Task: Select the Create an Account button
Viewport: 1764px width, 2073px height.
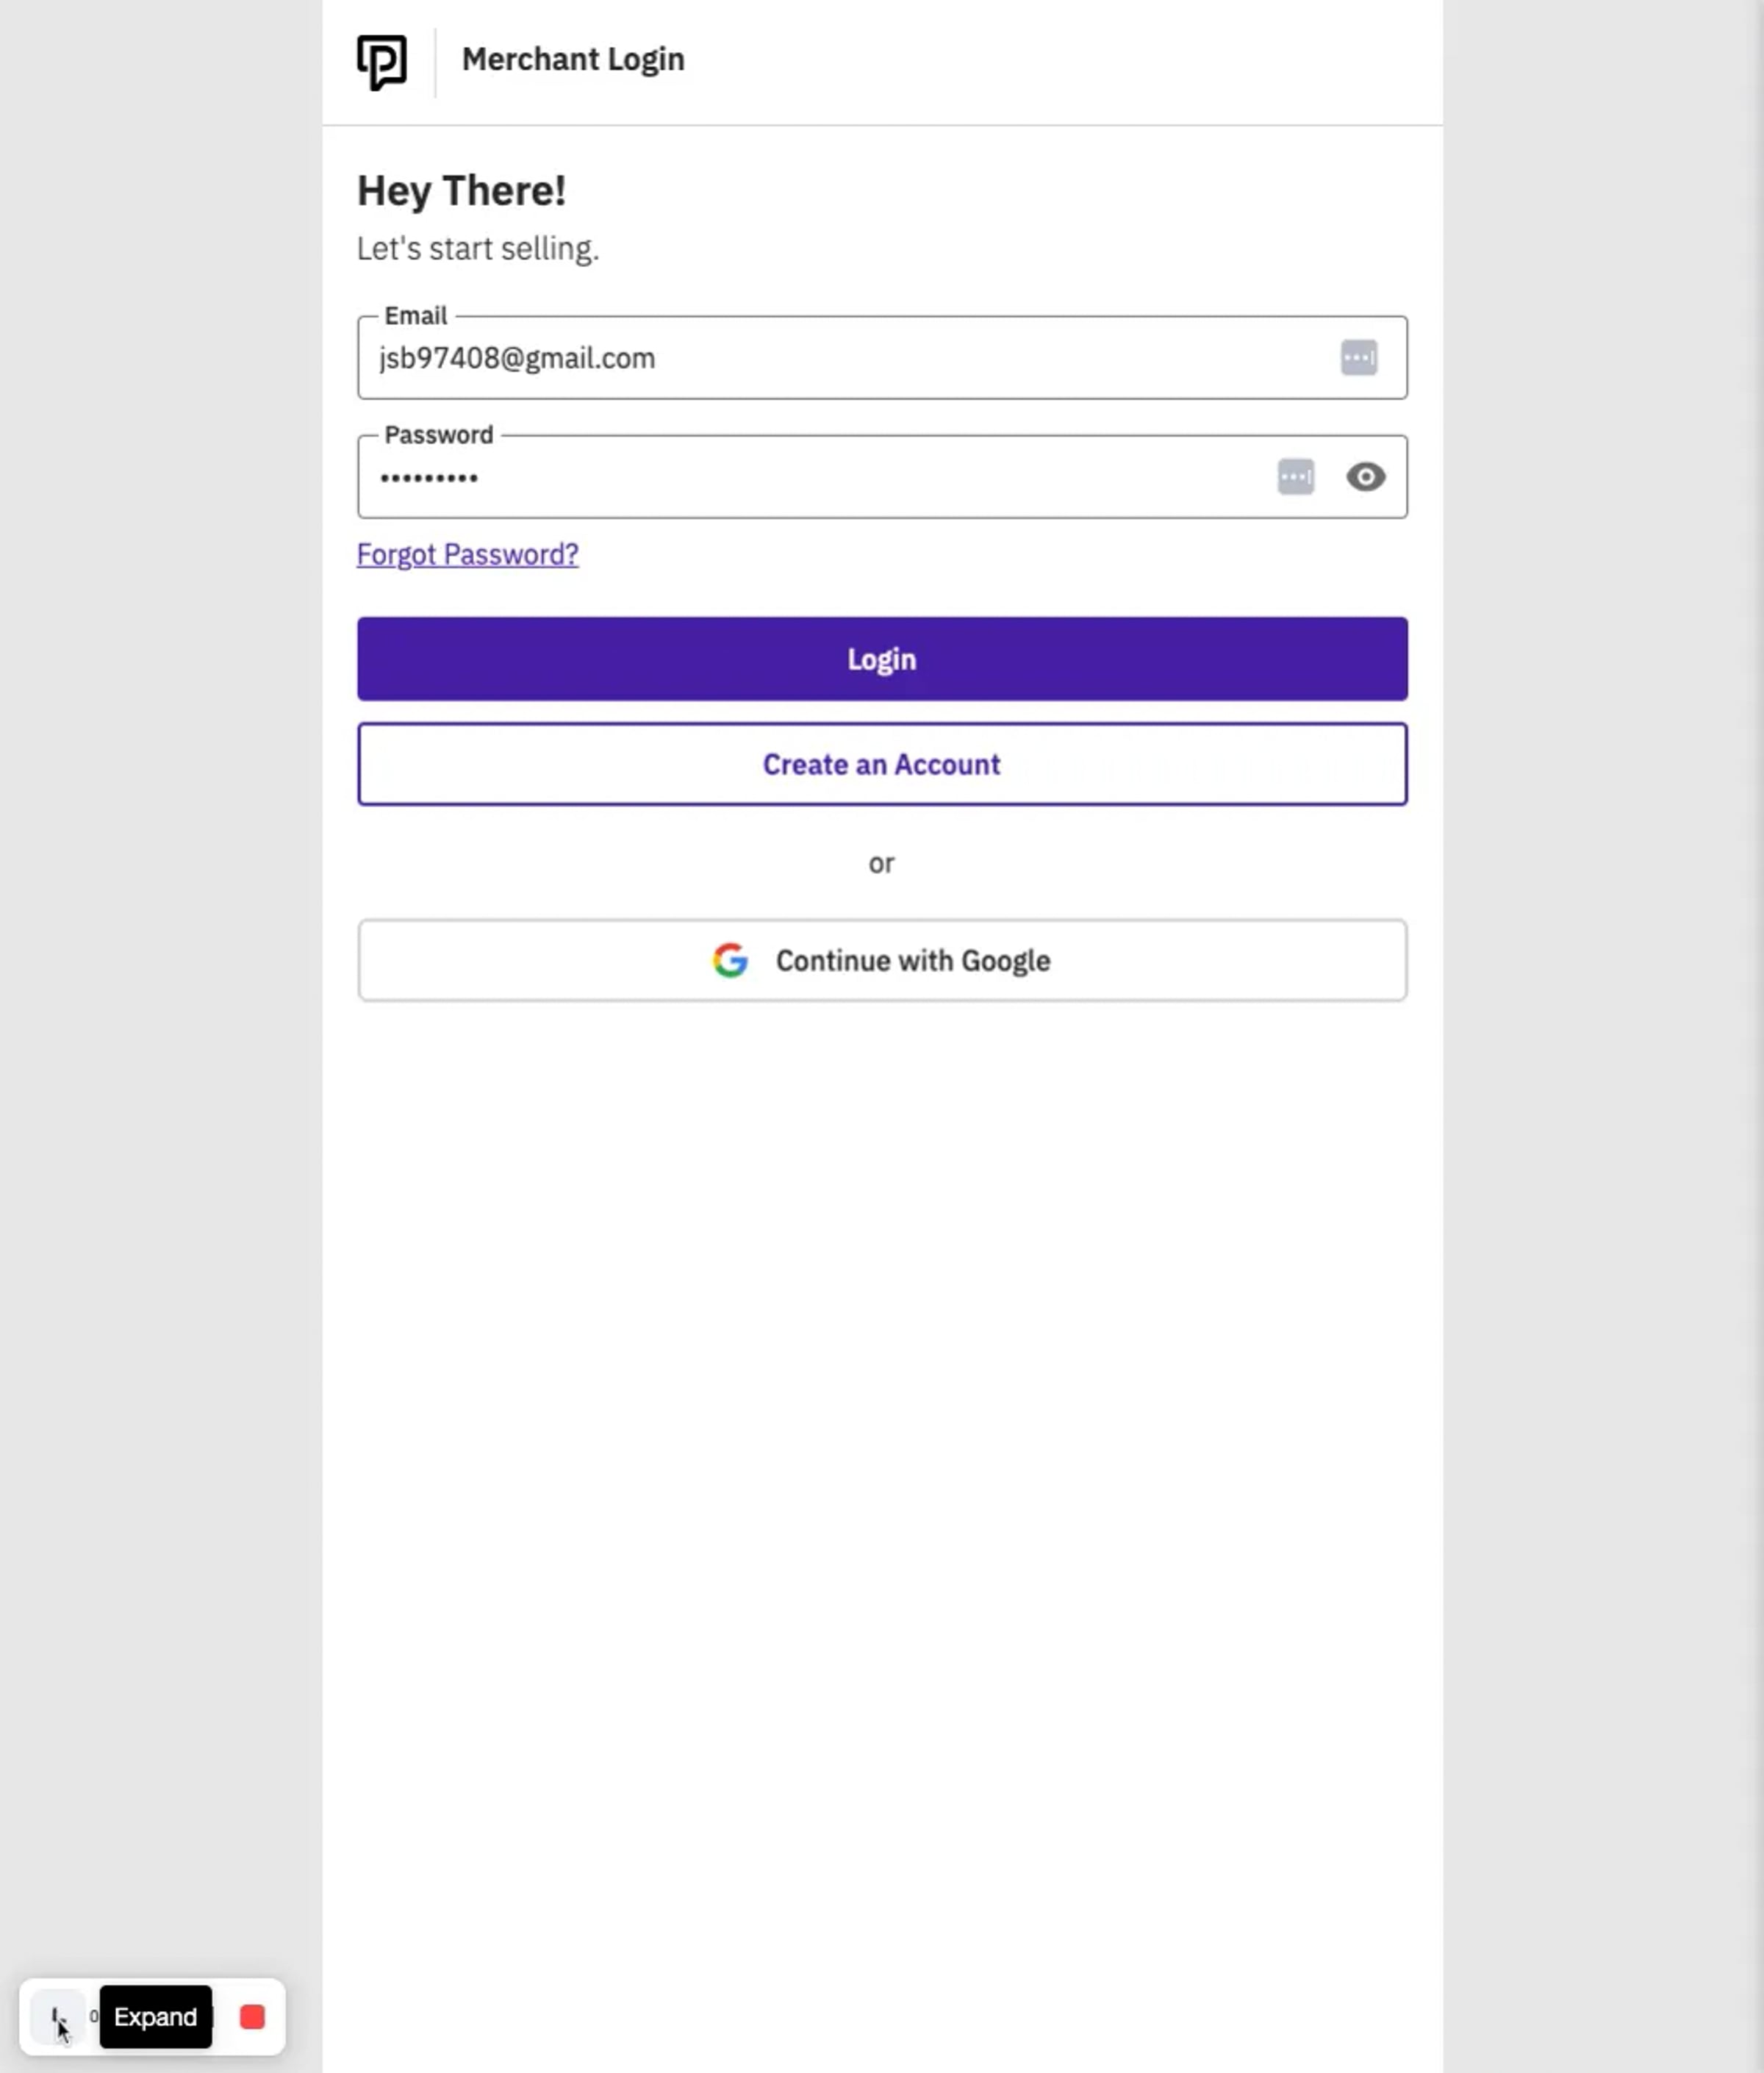Action: (x=882, y=764)
